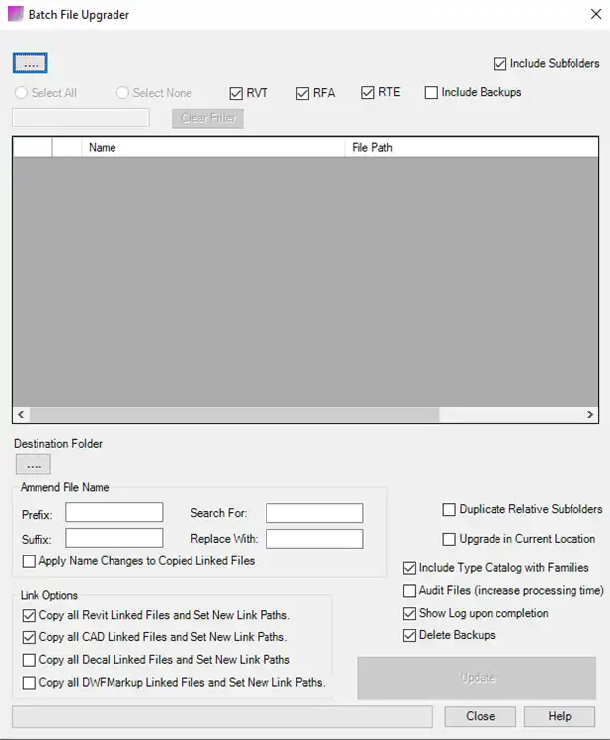Click the Suffix input field

tap(114, 538)
